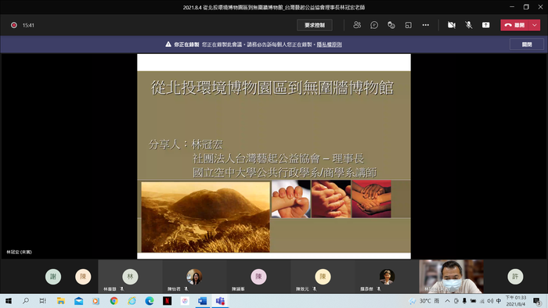
Task: Open Google Chrome from taskbar
Action: pyautogui.click(x=114, y=301)
